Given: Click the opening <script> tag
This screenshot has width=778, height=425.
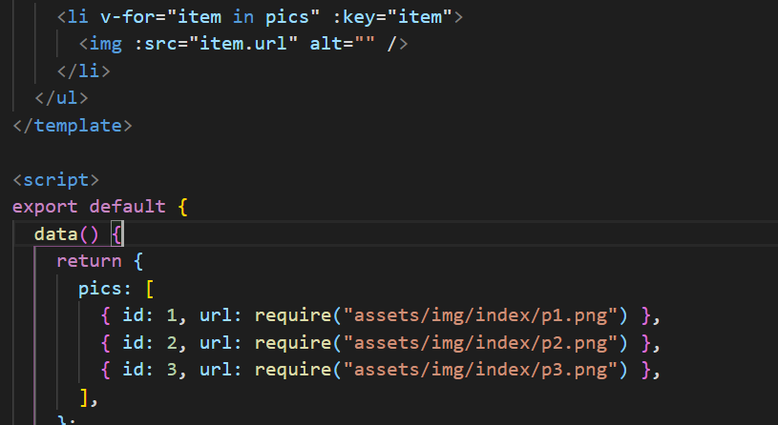Looking at the screenshot, I should [x=55, y=179].
